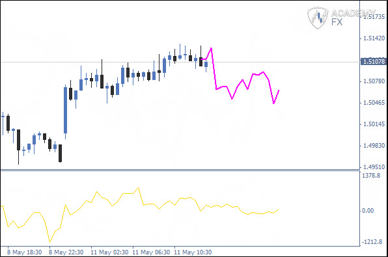This screenshot has height=257, width=388.
Task: Click indicator scale value 0.00
Action: [368, 211]
